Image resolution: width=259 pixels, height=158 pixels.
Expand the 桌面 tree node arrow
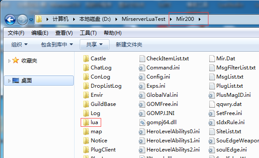[x=9, y=81]
